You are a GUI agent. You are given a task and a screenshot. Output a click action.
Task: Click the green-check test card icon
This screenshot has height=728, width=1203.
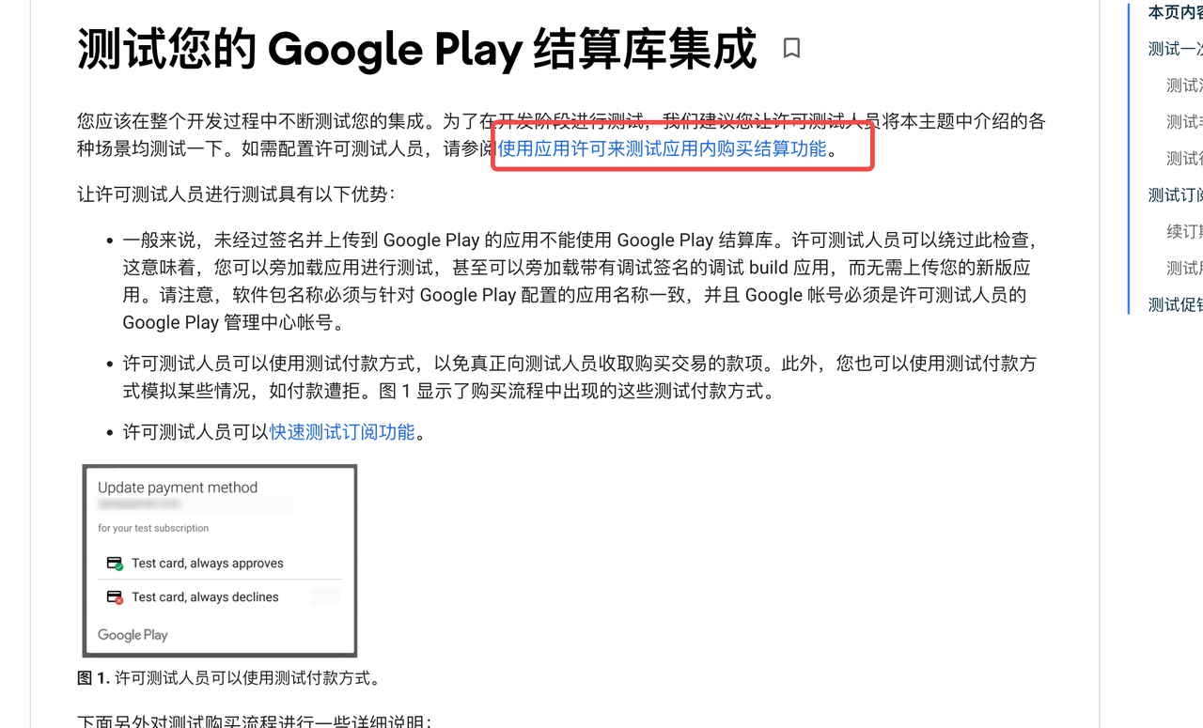click(x=115, y=564)
